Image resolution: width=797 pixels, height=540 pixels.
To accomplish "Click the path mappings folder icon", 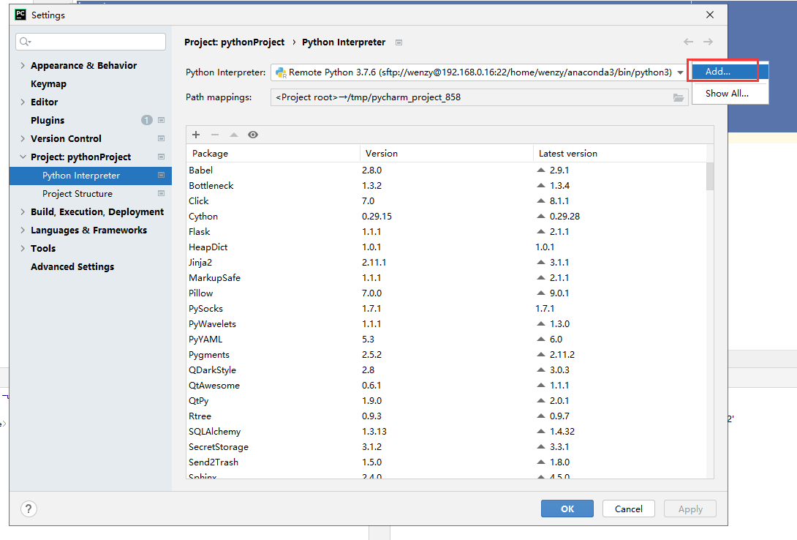I will [679, 97].
